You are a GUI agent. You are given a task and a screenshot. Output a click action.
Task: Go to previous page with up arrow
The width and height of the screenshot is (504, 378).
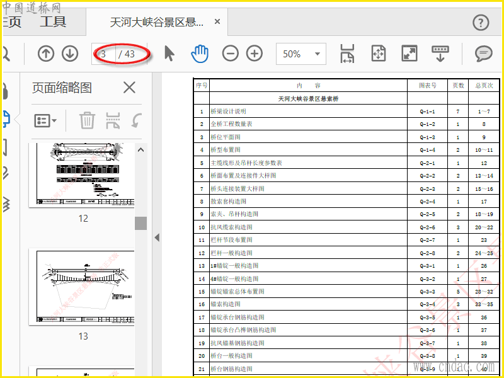(46, 54)
